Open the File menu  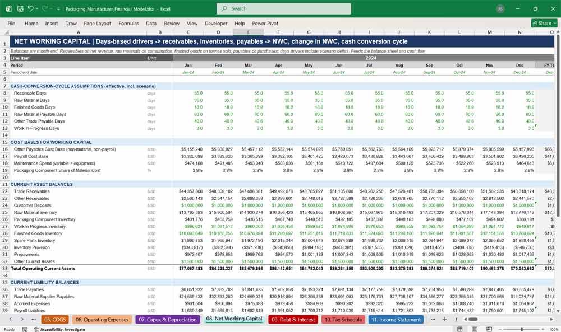click(11, 23)
